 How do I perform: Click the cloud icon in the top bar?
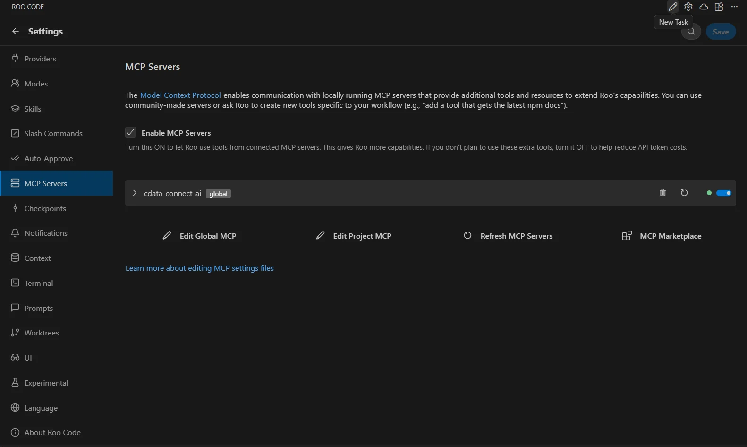(704, 7)
